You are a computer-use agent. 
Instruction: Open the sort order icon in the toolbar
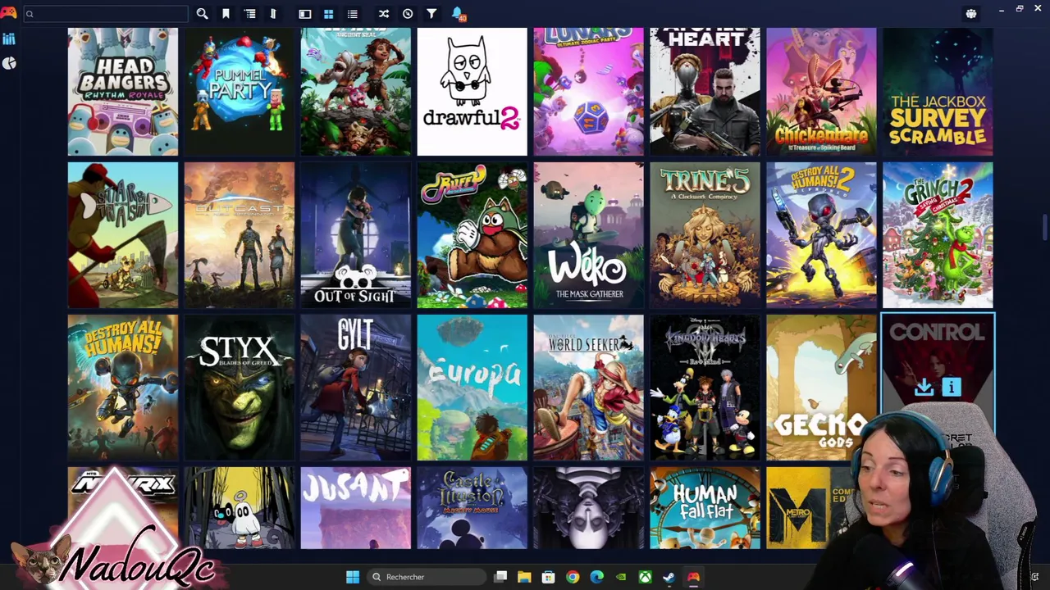pos(273,14)
